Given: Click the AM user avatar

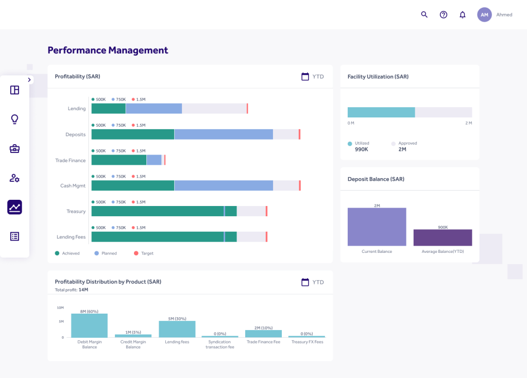Looking at the screenshot, I should 484,15.
